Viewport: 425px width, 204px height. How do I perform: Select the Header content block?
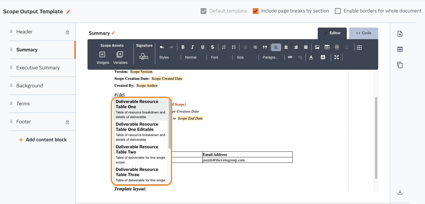click(x=42, y=32)
